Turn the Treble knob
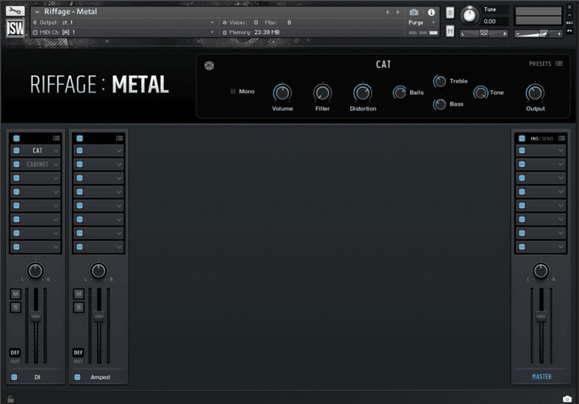Screen dimensions: 579x404 pyautogui.click(x=439, y=81)
